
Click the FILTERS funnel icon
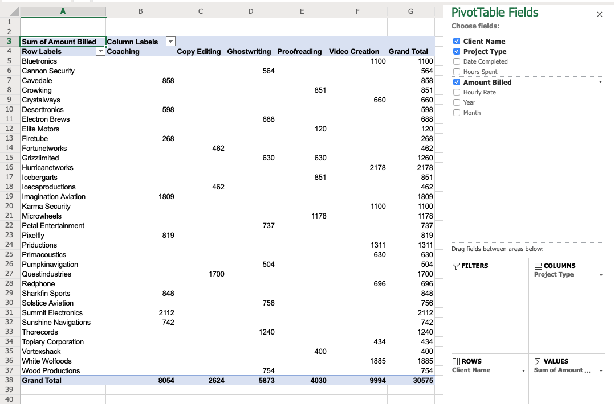pyautogui.click(x=457, y=266)
